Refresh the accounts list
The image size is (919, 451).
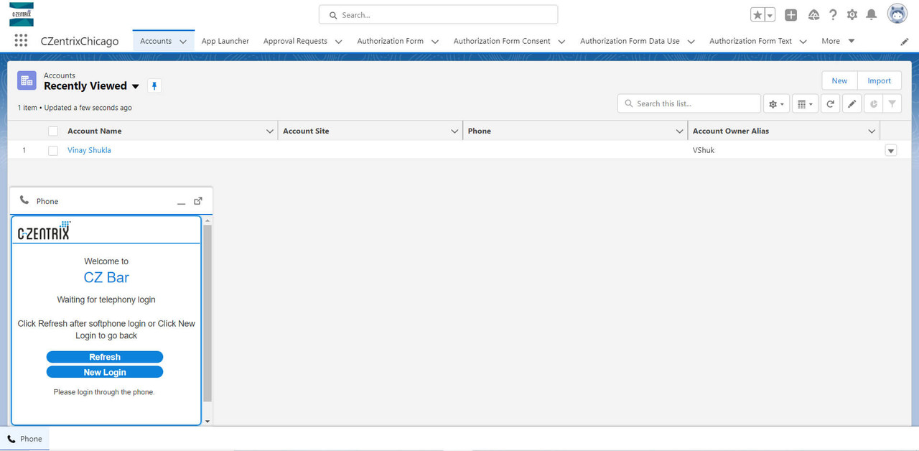(x=830, y=104)
